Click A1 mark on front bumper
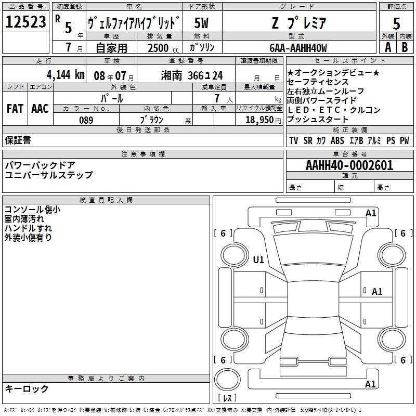The height and width of the screenshot is (416, 416). coord(371,213)
